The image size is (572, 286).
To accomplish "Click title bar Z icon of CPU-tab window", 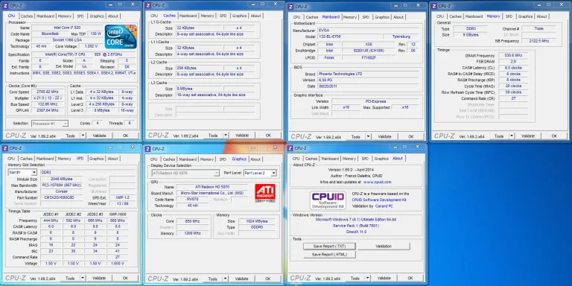I will 5,5.
